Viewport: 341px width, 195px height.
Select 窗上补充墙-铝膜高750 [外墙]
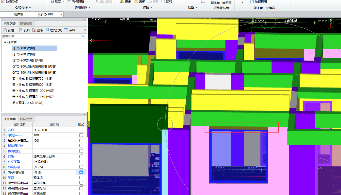click(32, 79)
